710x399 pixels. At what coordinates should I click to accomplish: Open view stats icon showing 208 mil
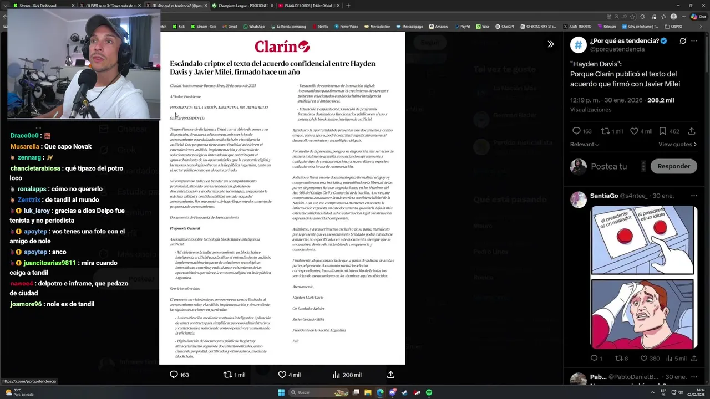pos(336,375)
